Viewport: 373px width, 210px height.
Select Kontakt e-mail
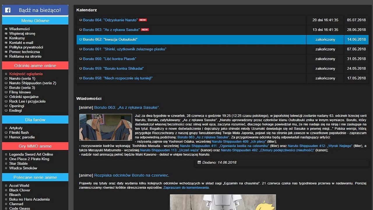[21, 43]
